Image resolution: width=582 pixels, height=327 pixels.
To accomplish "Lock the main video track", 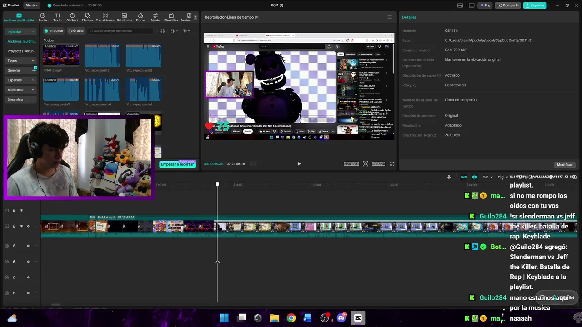I will 14,226.
